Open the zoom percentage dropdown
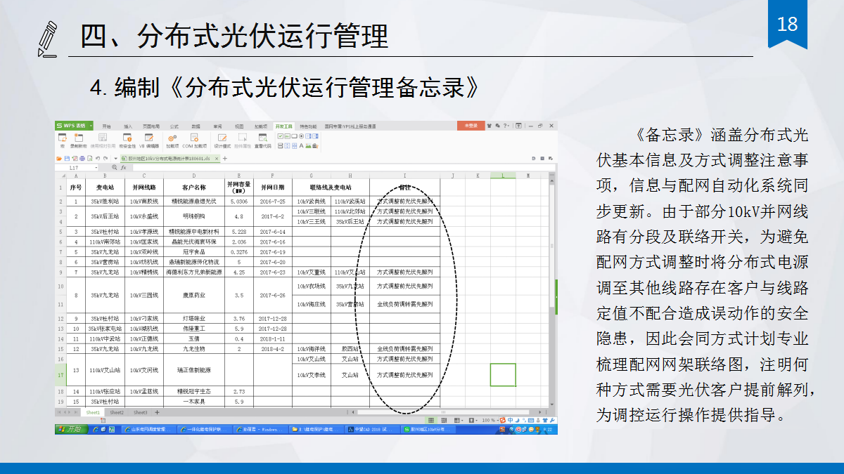844x474 pixels. point(490,420)
